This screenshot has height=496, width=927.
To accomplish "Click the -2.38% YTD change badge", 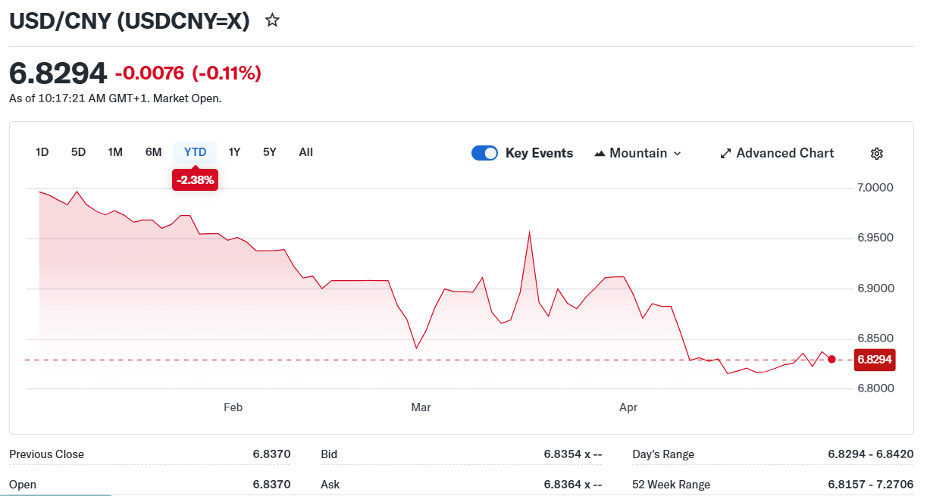I will pyautogui.click(x=195, y=180).
